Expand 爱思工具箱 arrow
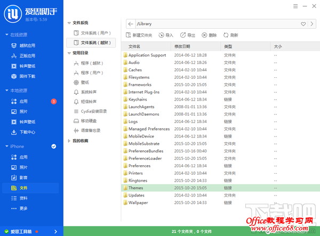The width and height of the screenshot is (320, 236). click(55, 232)
